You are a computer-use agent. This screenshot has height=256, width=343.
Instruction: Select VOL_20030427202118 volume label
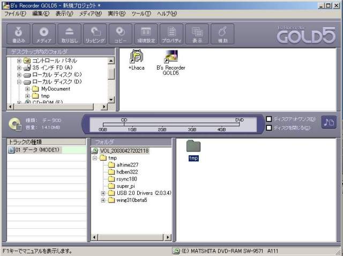pos(124,150)
